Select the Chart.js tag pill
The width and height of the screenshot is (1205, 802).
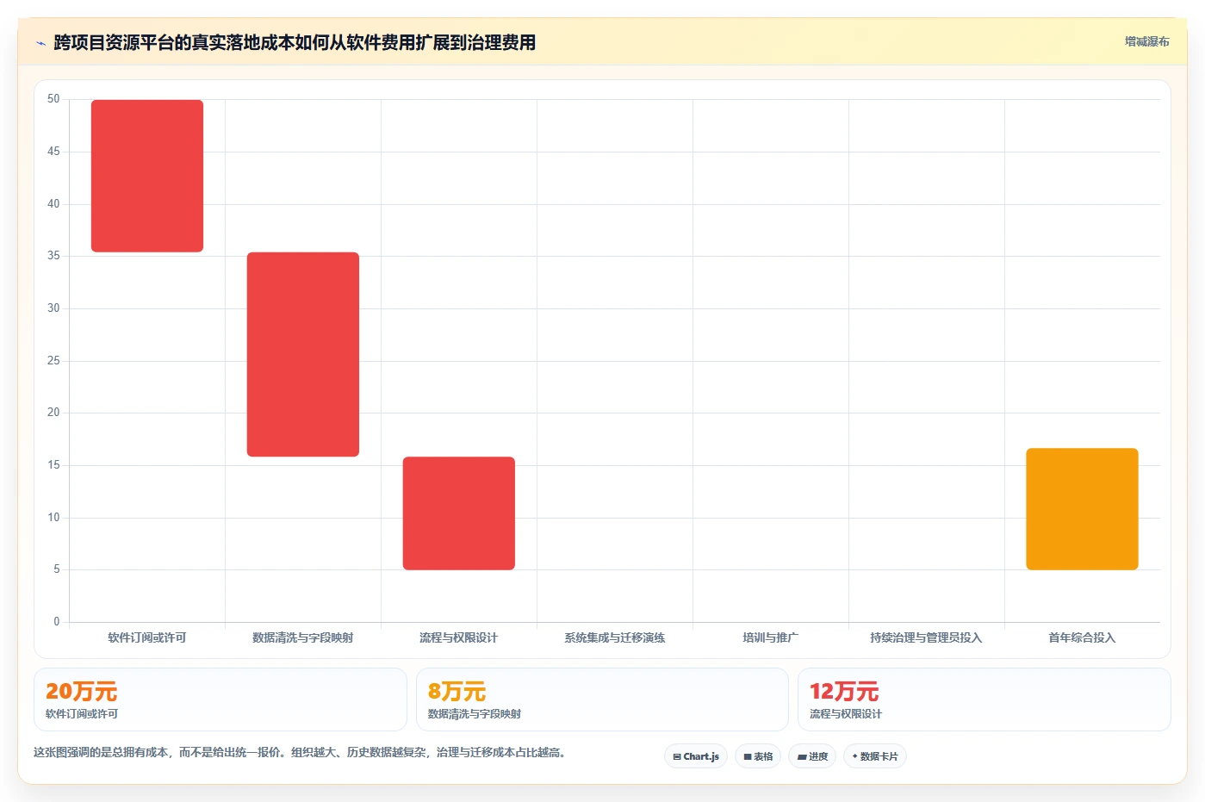[x=696, y=756]
